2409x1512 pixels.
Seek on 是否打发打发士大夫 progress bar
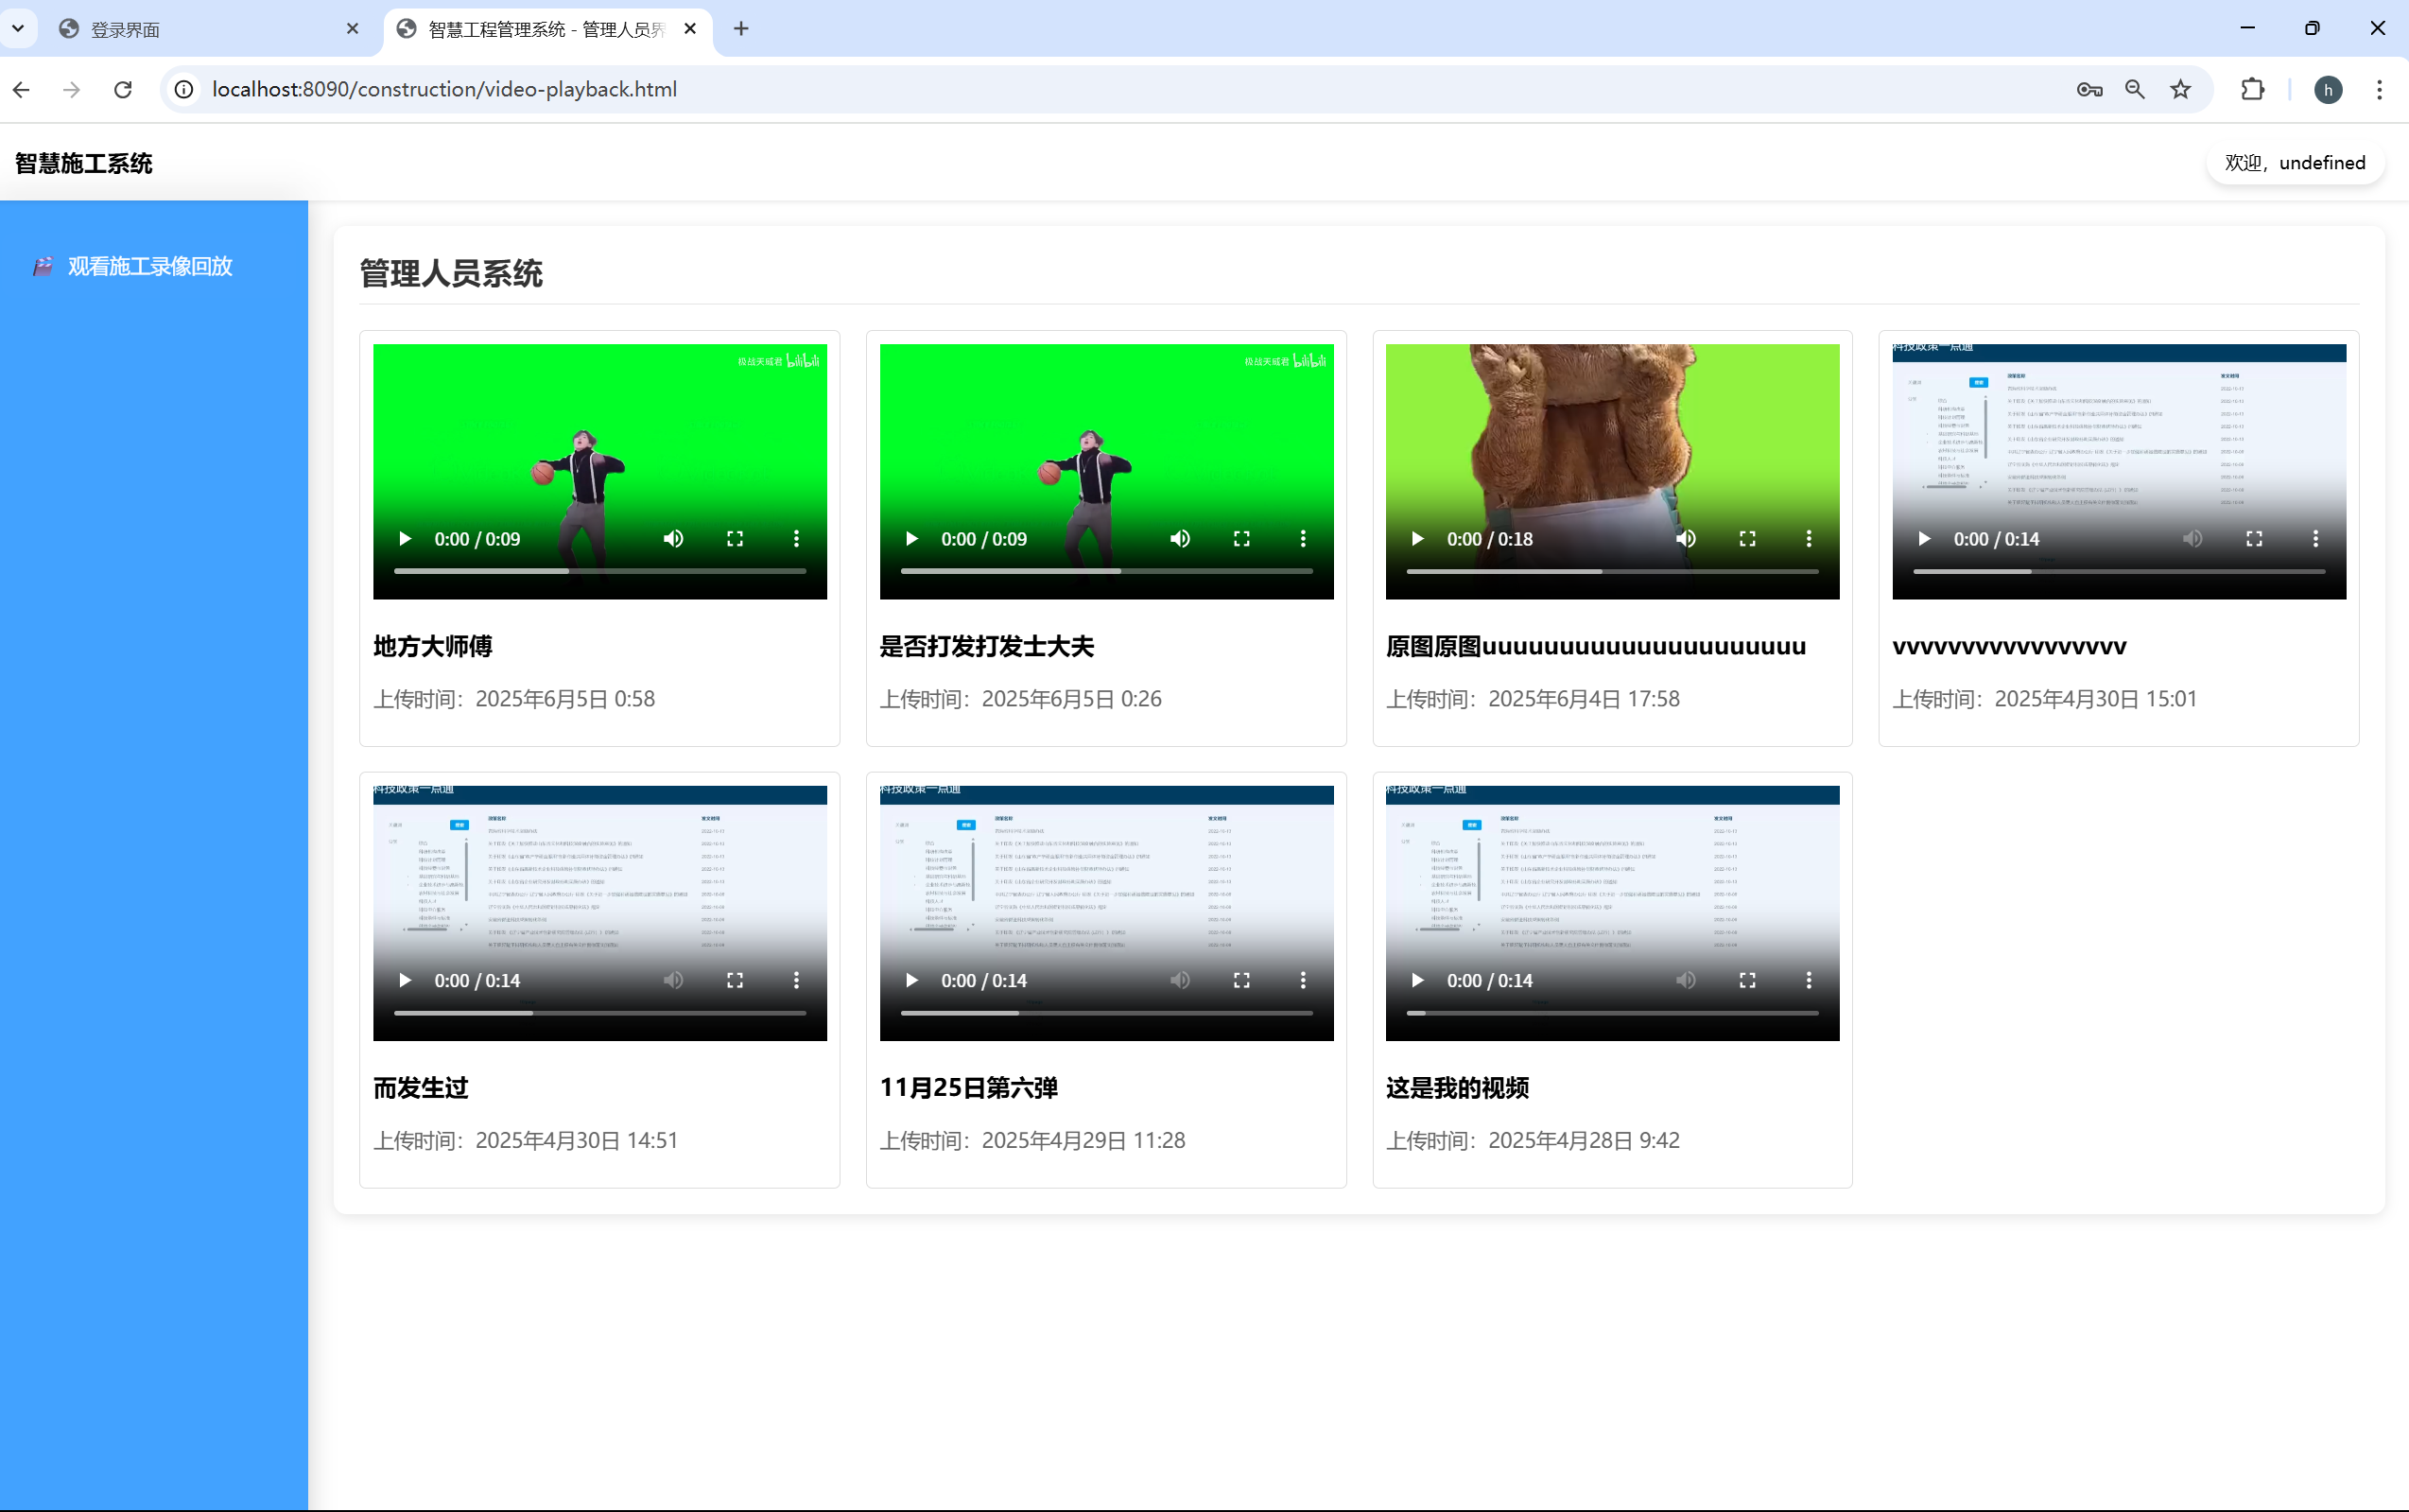1105,571
